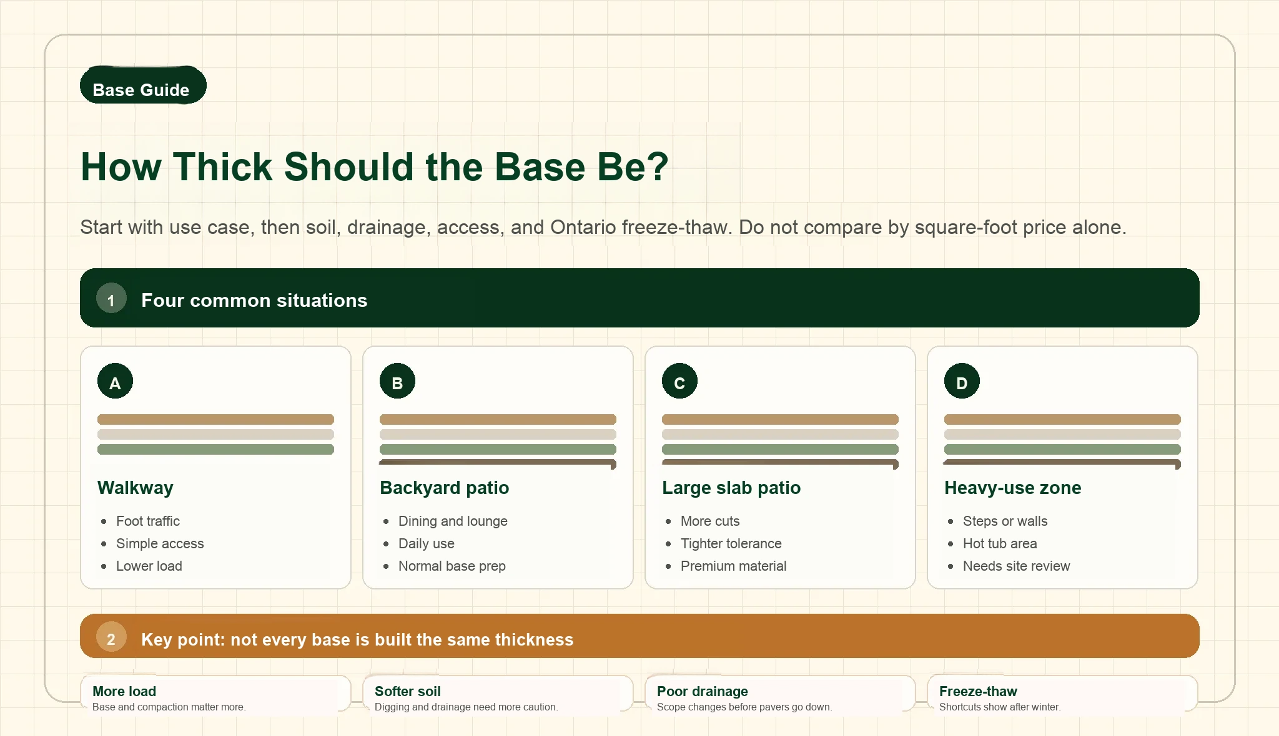Click the Base Guide badge

pyautogui.click(x=143, y=85)
